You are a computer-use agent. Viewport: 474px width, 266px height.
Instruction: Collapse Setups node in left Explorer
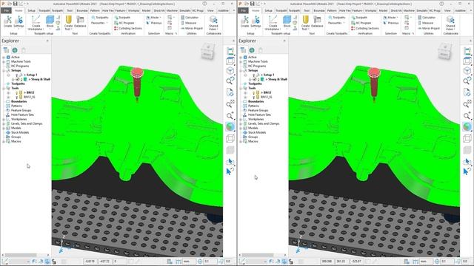tap(4, 70)
